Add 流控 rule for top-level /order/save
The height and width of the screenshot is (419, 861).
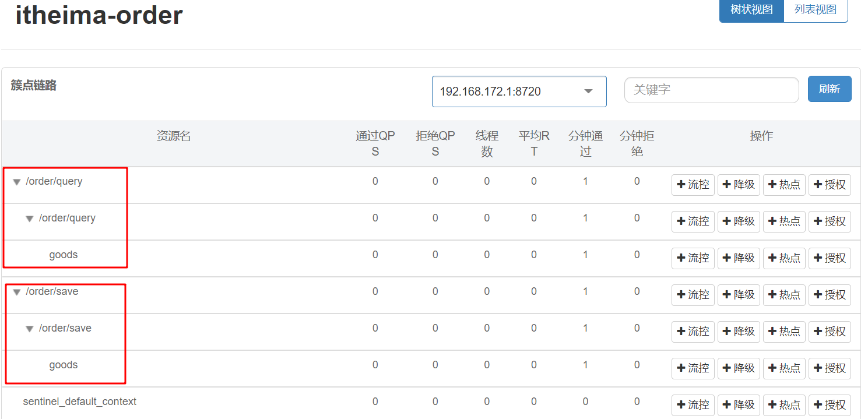tap(693, 295)
